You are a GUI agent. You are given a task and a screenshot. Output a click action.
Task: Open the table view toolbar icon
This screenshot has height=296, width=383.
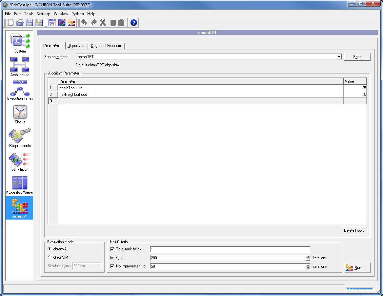(x=52, y=23)
